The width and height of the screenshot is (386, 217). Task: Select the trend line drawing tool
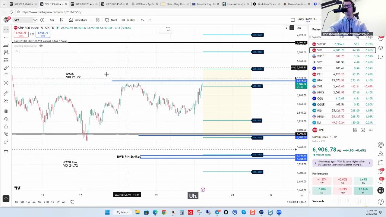pyautogui.click(x=6, y=37)
